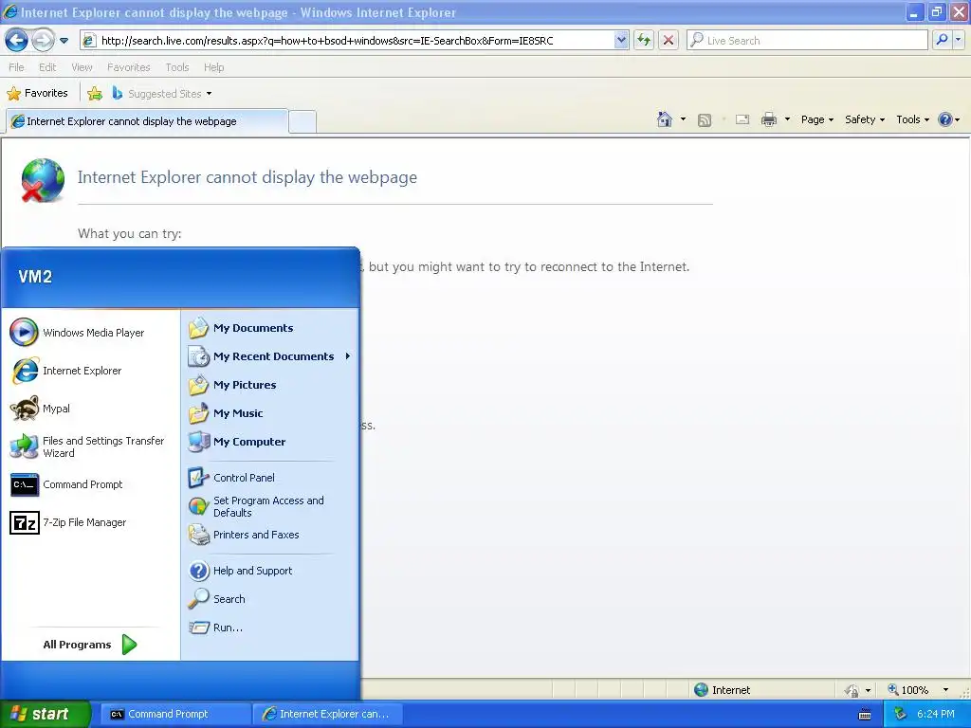The height and width of the screenshot is (728, 971).
Task: Open the Favorites star button
Action: 37,94
